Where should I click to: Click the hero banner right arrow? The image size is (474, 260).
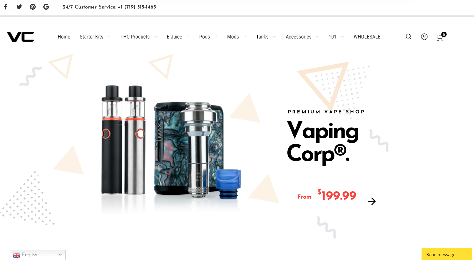coord(372,201)
